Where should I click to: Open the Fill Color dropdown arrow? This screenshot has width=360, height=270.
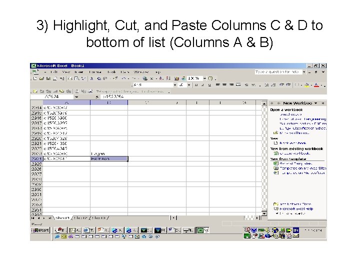[311, 85]
